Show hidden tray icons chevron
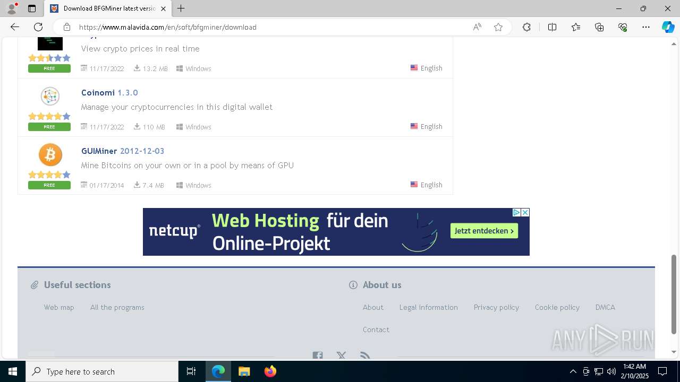This screenshot has height=382, width=680. pyautogui.click(x=573, y=371)
